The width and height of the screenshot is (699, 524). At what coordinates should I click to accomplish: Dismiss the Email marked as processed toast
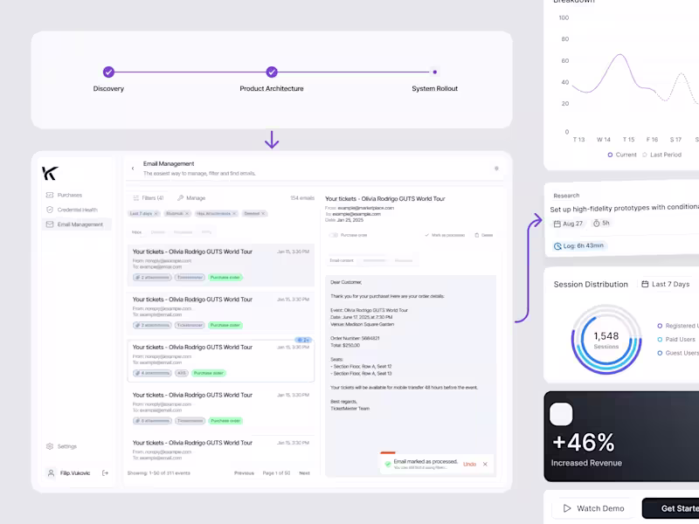[x=485, y=465]
